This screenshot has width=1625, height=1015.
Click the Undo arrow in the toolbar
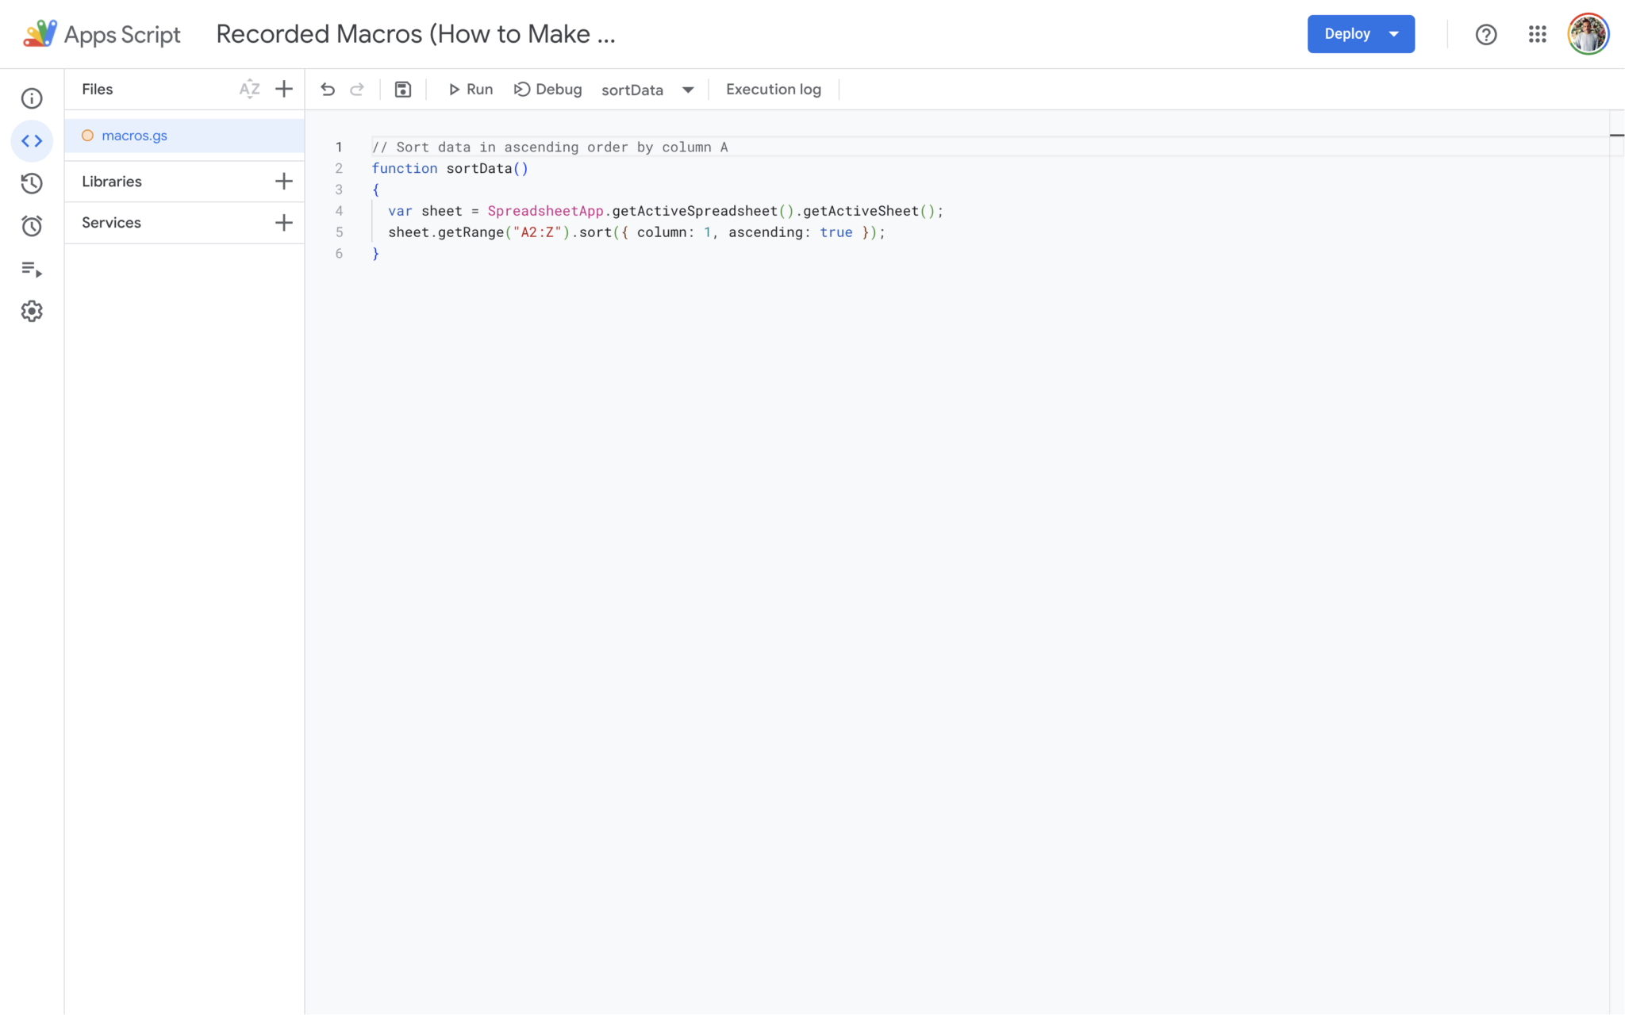[x=328, y=90]
